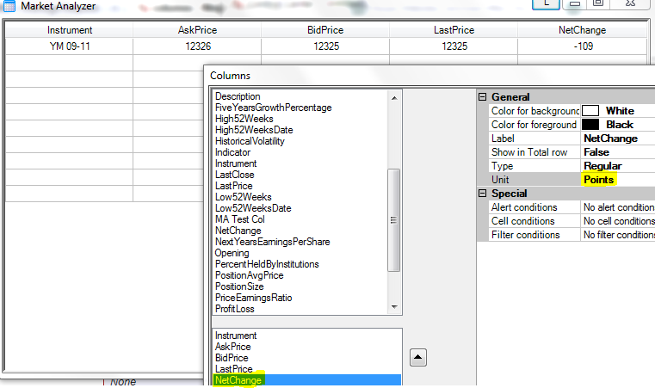655x388 pixels.
Task: Select Low52Weeks in available columns
Action: click(243, 197)
